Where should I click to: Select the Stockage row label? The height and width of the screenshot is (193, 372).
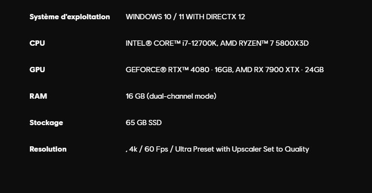(46, 123)
